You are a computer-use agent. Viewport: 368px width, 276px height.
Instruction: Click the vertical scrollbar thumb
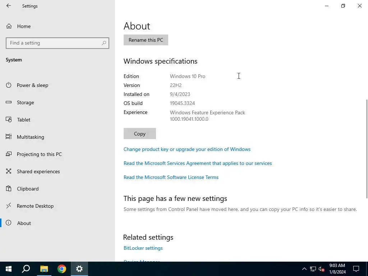click(367, 148)
